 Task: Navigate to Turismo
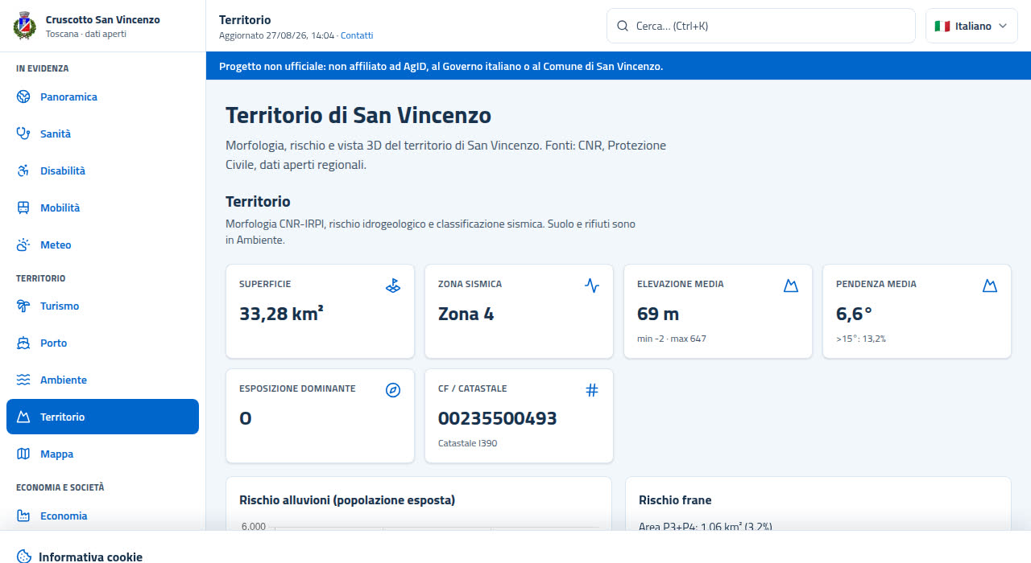coord(102,306)
